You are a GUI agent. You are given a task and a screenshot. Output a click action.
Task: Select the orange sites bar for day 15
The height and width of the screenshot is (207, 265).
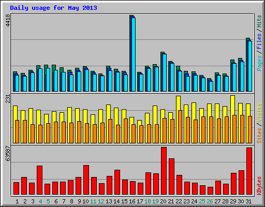pos(126,131)
